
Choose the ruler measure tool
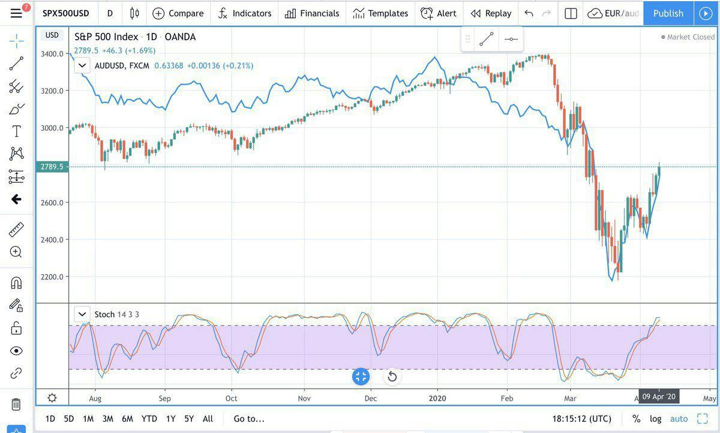click(16, 229)
